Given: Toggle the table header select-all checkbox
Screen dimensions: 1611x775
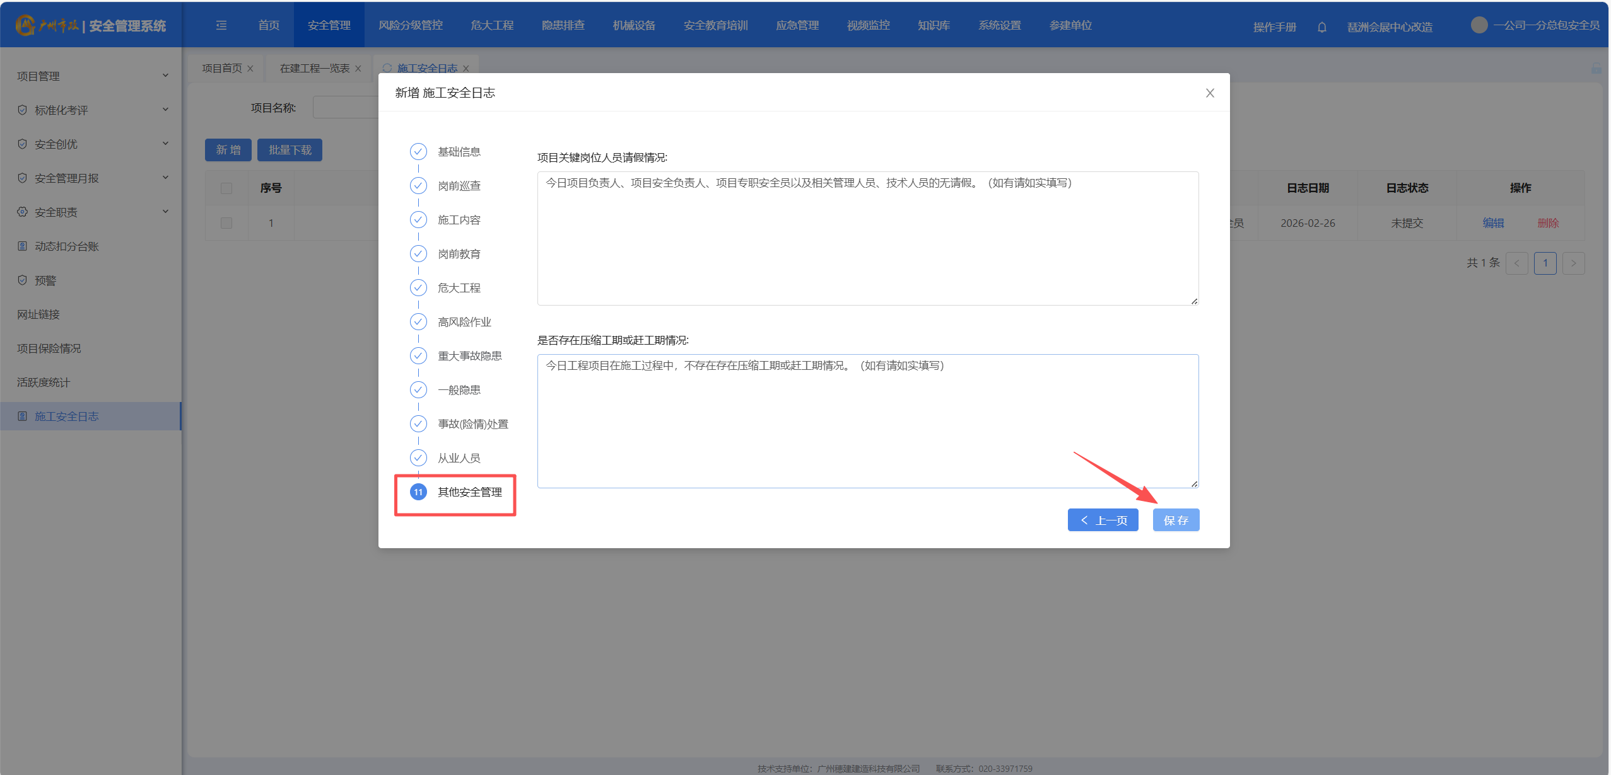Looking at the screenshot, I should 226,188.
